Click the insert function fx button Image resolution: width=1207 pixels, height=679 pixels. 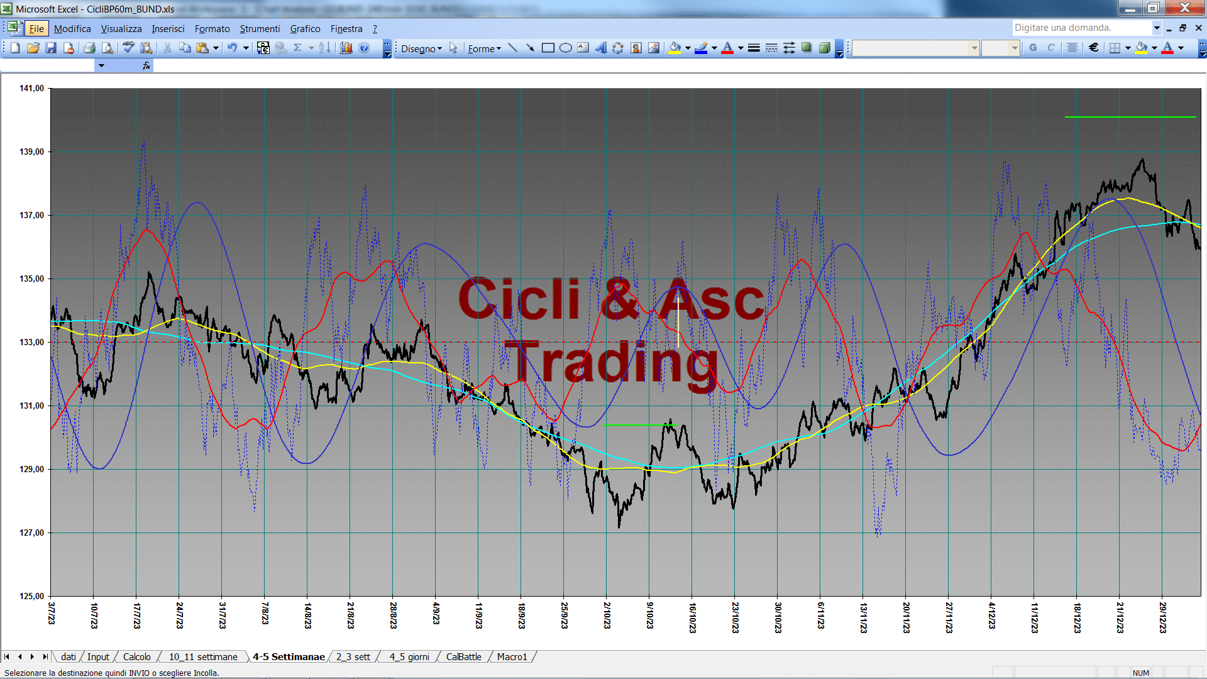146,65
